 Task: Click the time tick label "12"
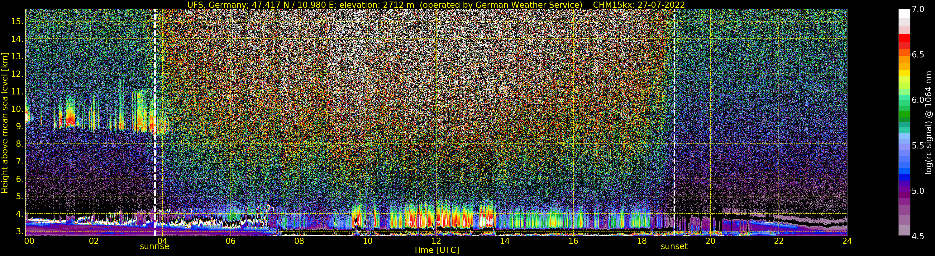[436, 241]
